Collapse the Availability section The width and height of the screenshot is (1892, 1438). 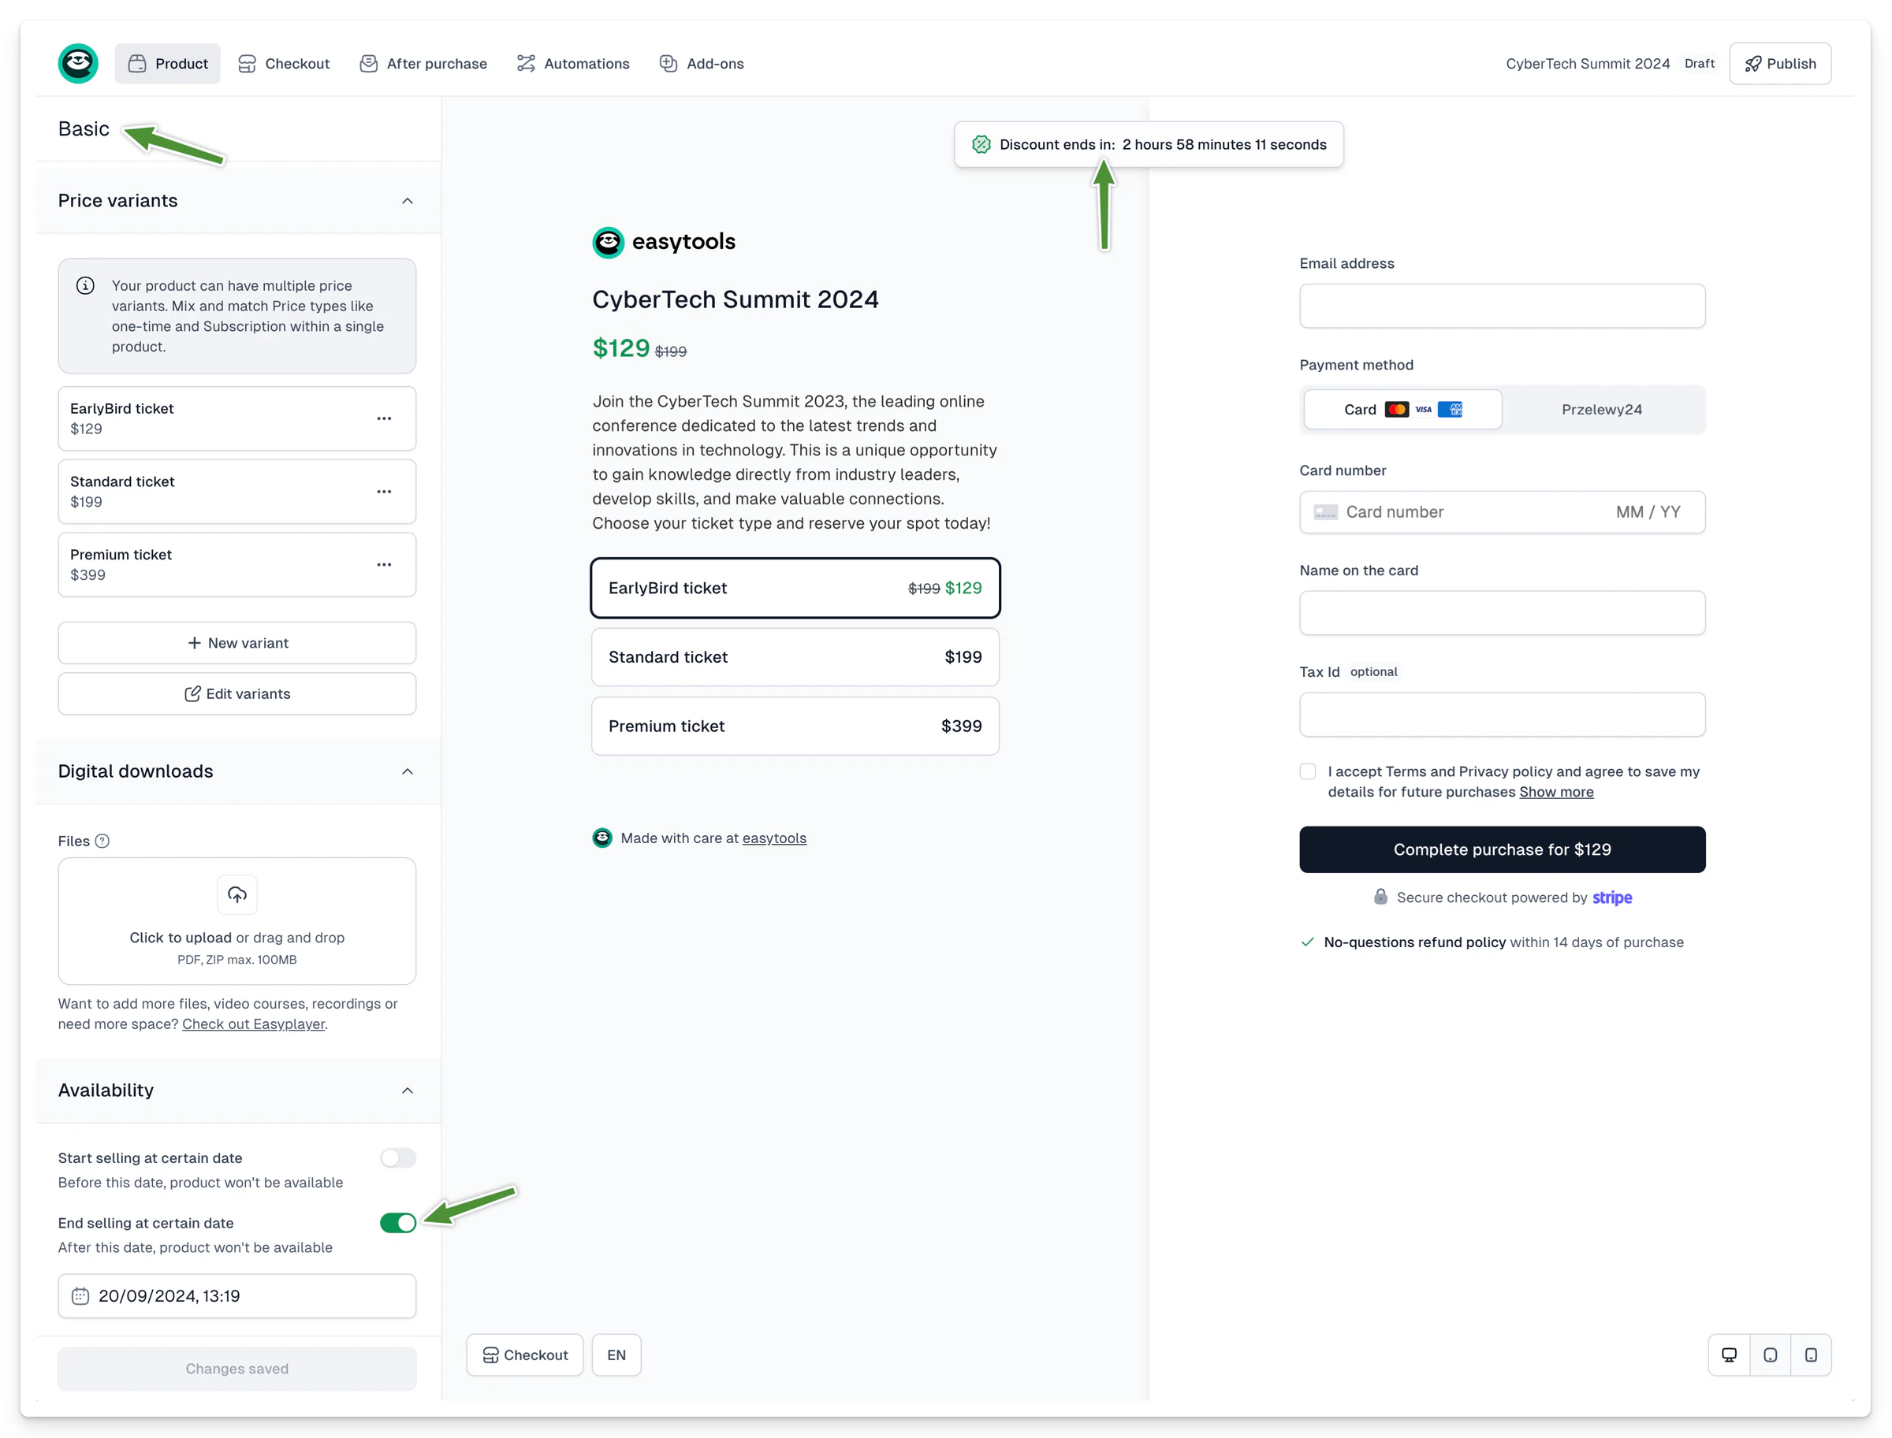[408, 1091]
